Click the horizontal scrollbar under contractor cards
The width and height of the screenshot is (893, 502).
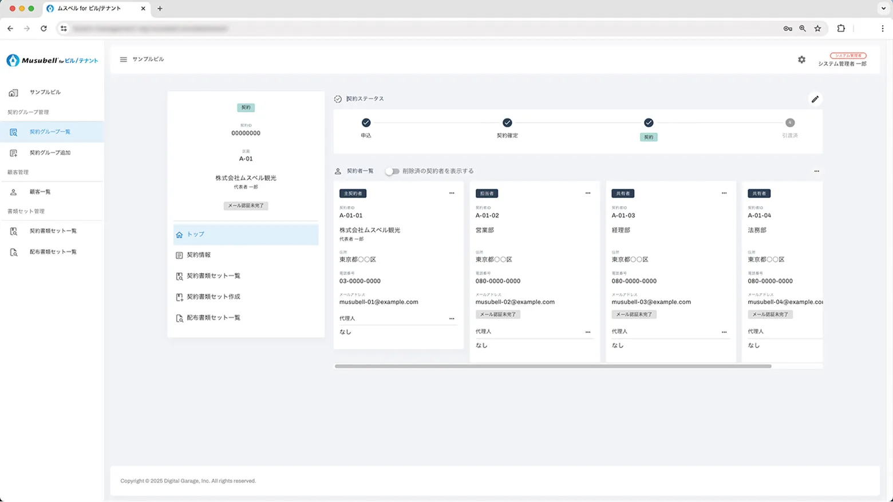pos(552,366)
